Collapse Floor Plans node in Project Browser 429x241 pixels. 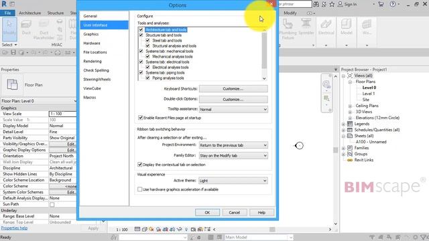point(350,82)
